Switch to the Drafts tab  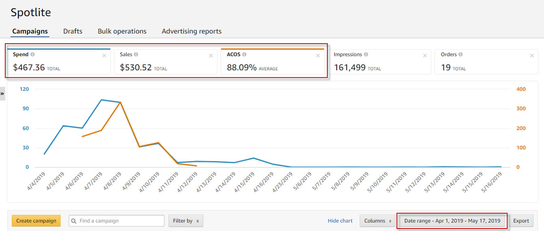coord(73,31)
